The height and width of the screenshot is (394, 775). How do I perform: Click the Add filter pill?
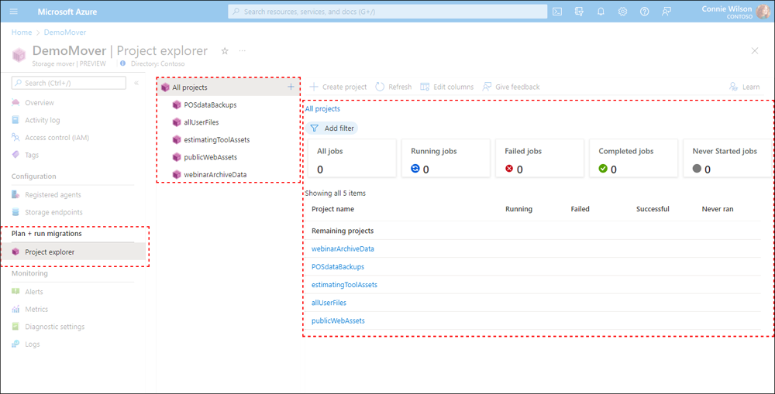pos(332,128)
